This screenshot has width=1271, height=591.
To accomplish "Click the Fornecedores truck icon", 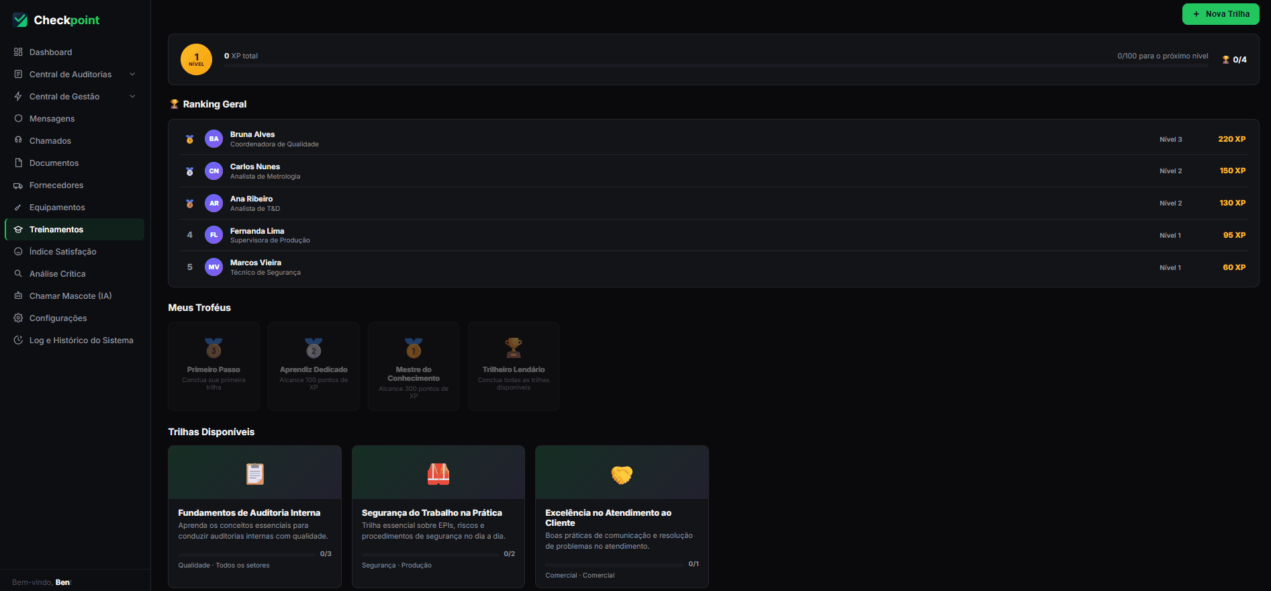I will pyautogui.click(x=18, y=185).
